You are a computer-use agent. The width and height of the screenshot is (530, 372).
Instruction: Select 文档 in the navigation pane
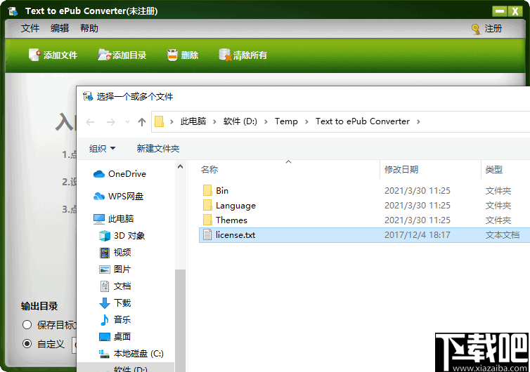pos(115,286)
